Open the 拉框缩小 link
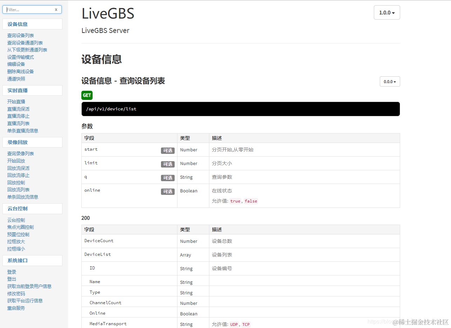Image resolution: width=451 pixels, height=328 pixels. pyautogui.click(x=16, y=249)
